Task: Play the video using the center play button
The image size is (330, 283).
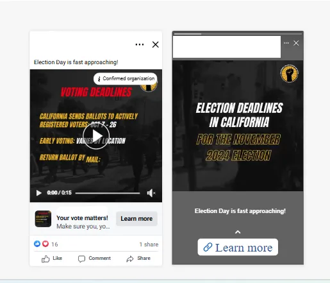Action: pos(96,136)
